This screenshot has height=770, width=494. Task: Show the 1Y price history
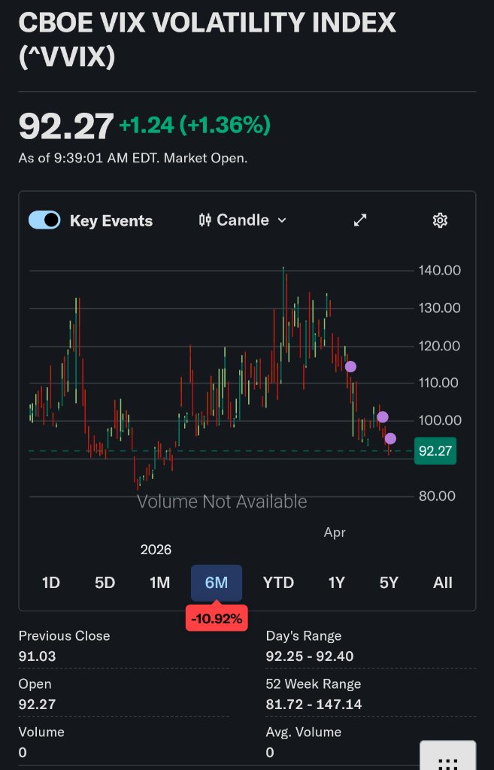336,583
